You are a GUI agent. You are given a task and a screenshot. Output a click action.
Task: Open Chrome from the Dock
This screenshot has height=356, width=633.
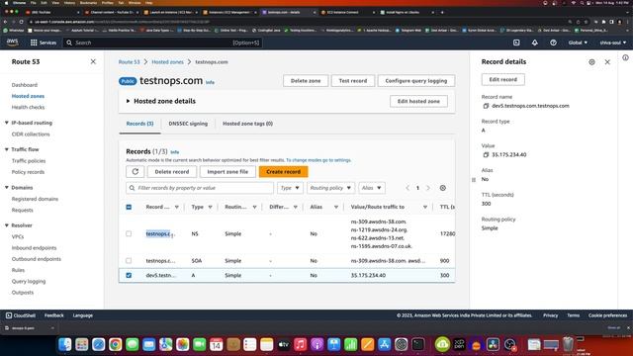(x=115, y=344)
